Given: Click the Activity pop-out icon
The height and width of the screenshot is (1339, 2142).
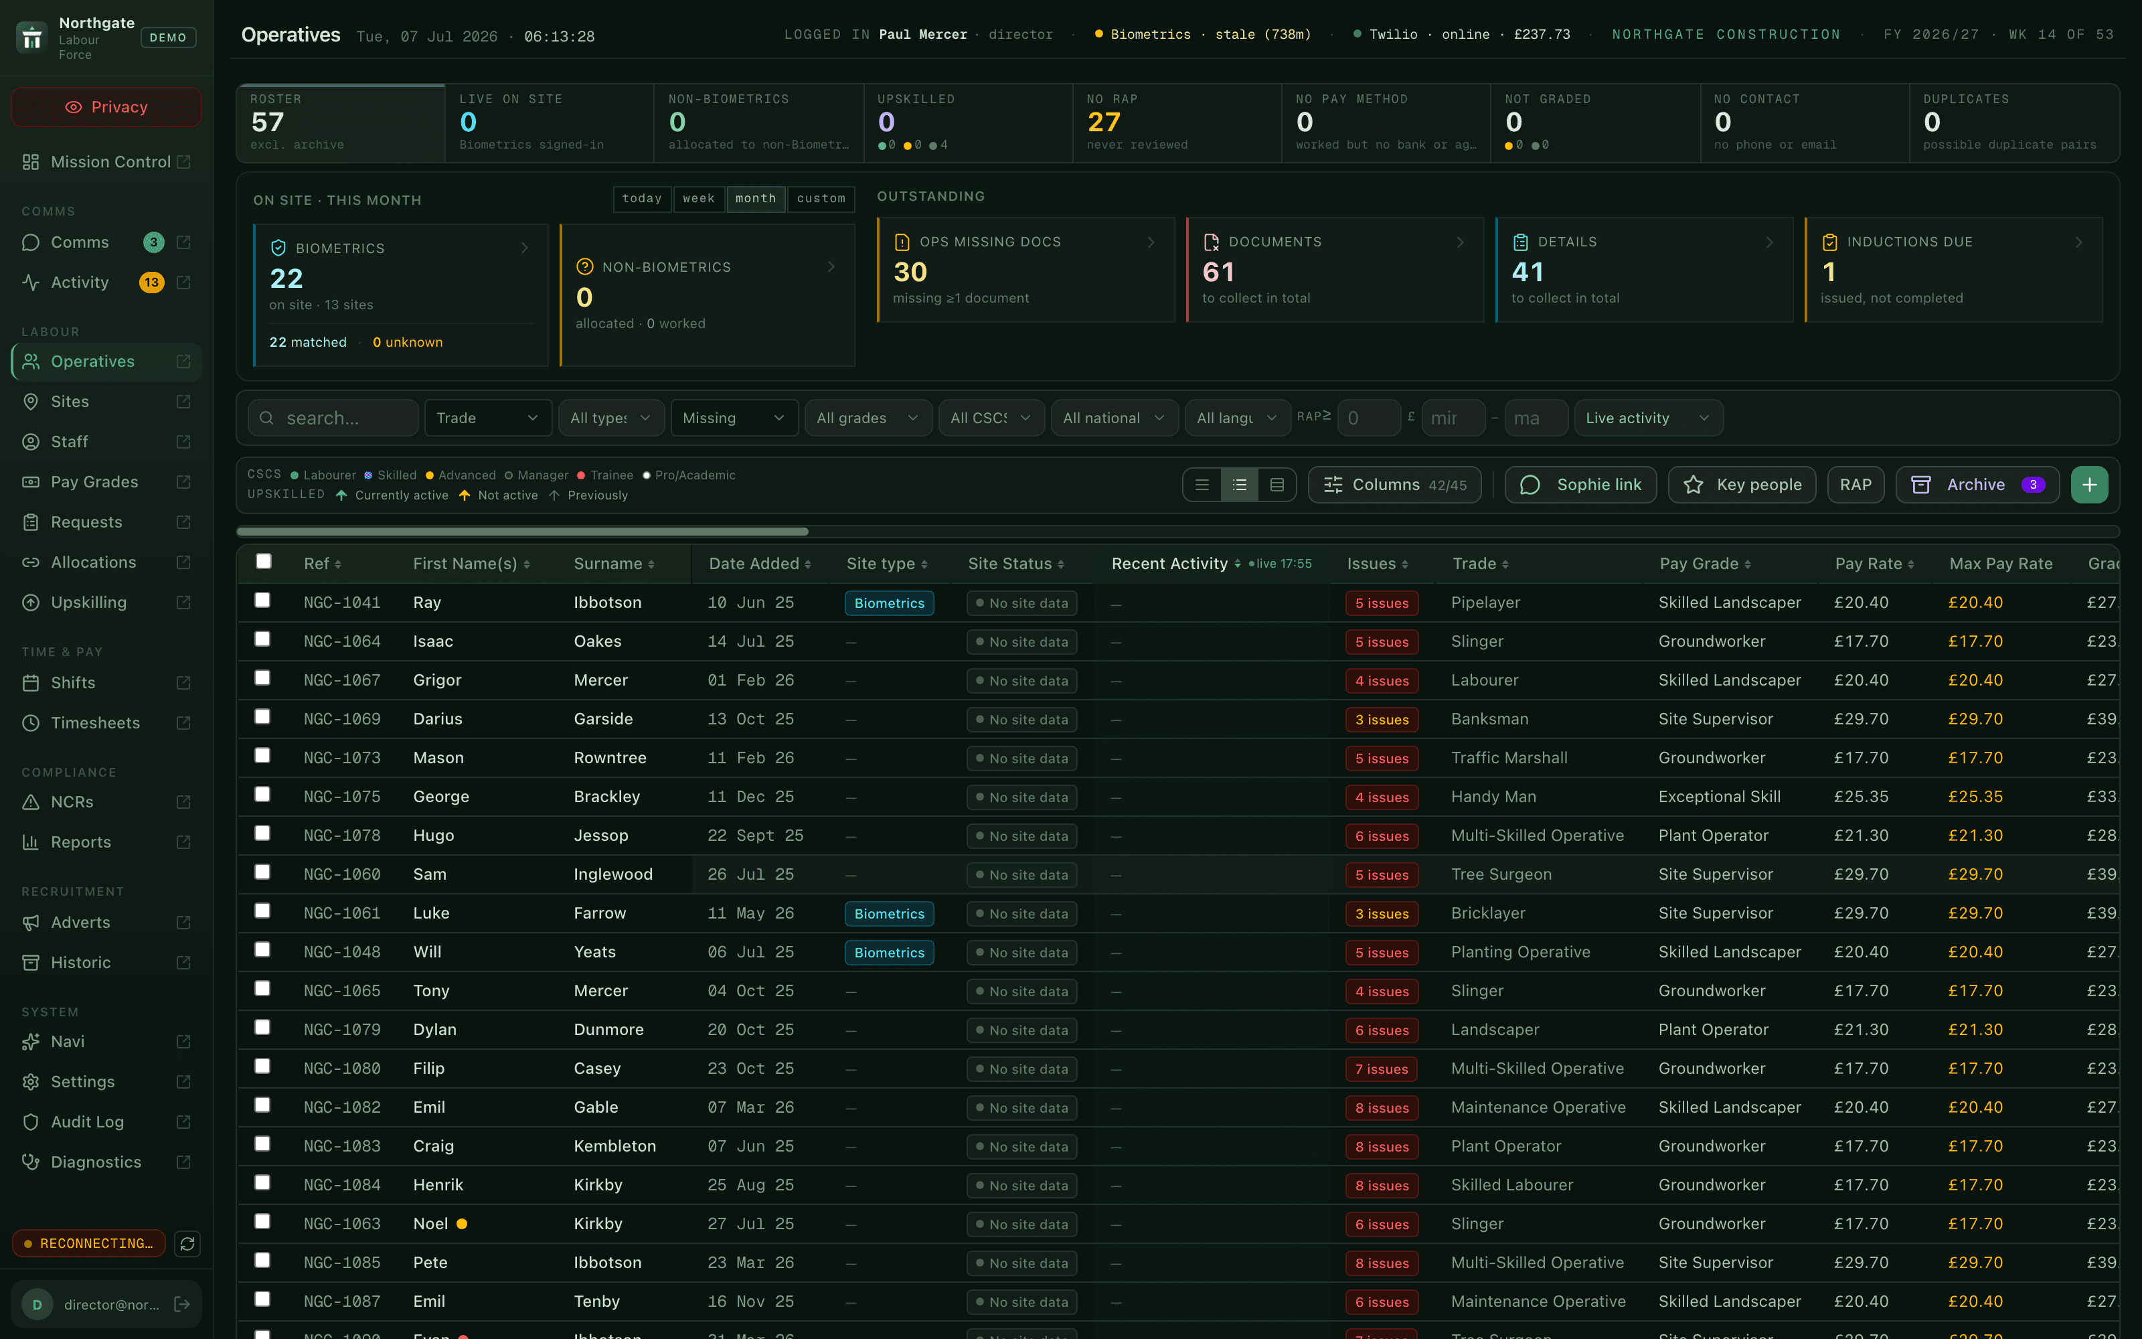Looking at the screenshot, I should [183, 283].
